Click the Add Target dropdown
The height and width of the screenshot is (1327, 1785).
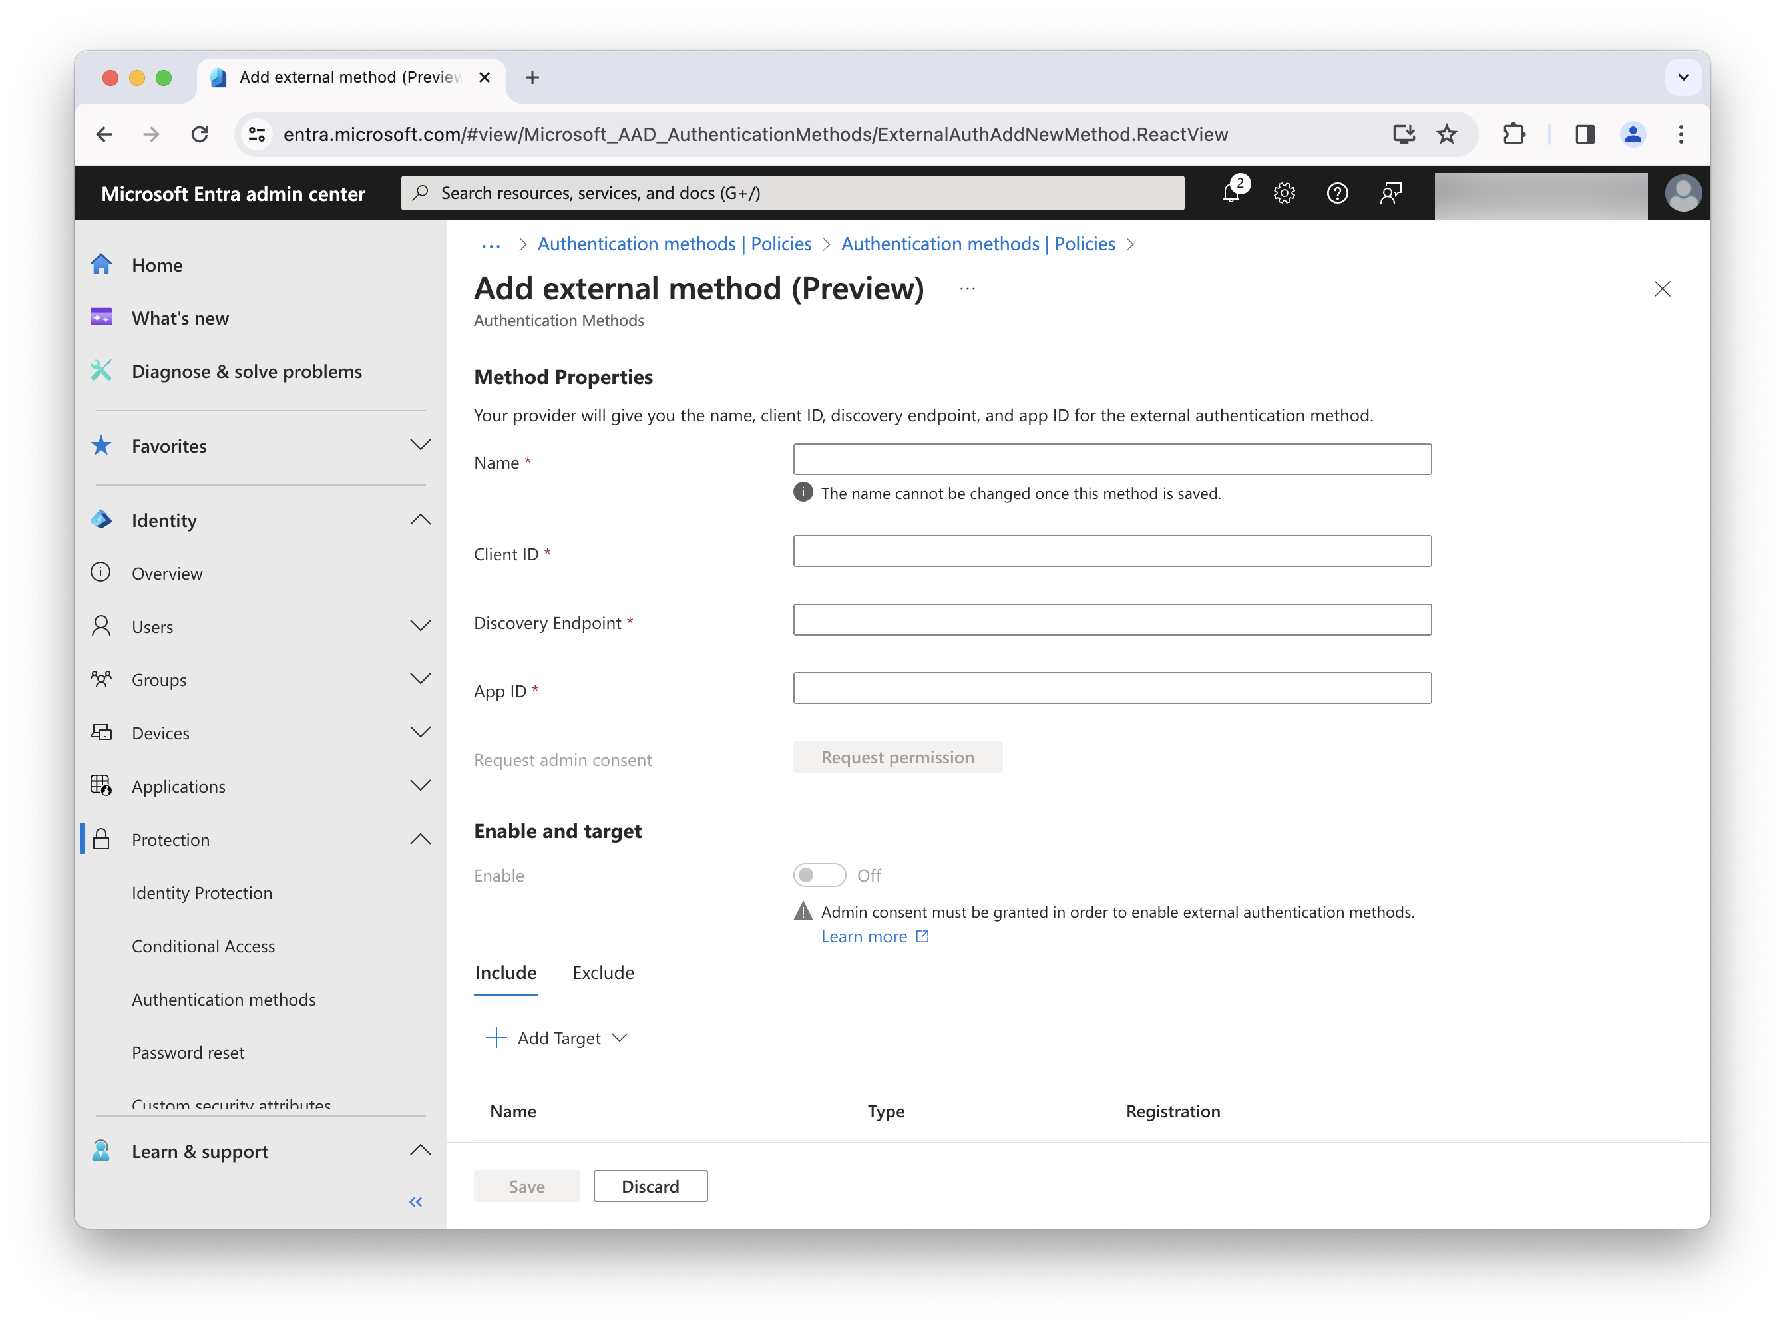tap(556, 1037)
